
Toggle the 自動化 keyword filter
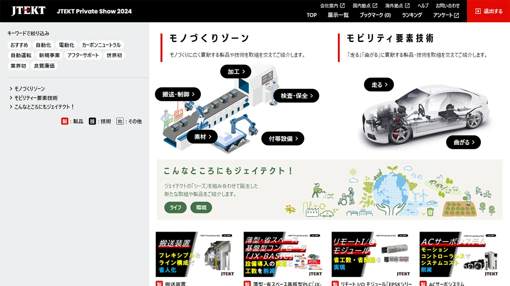click(43, 45)
